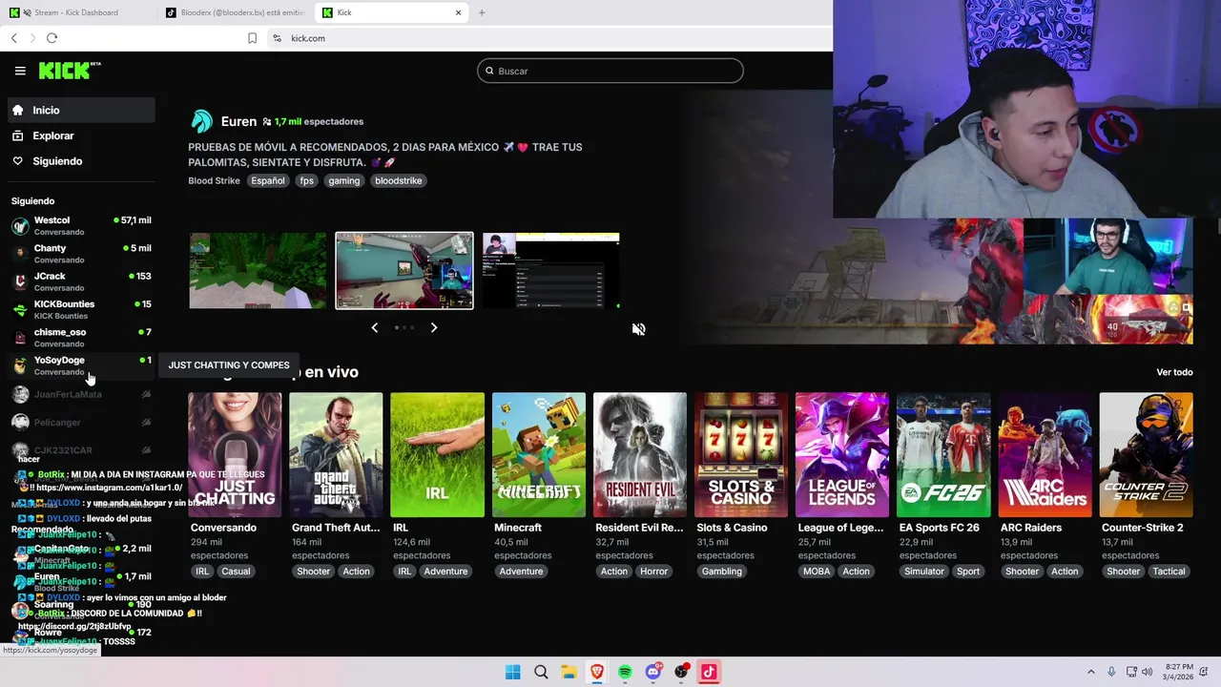The width and height of the screenshot is (1221, 687).
Task: Show next featured stream with right arrow
Action: pos(434,327)
